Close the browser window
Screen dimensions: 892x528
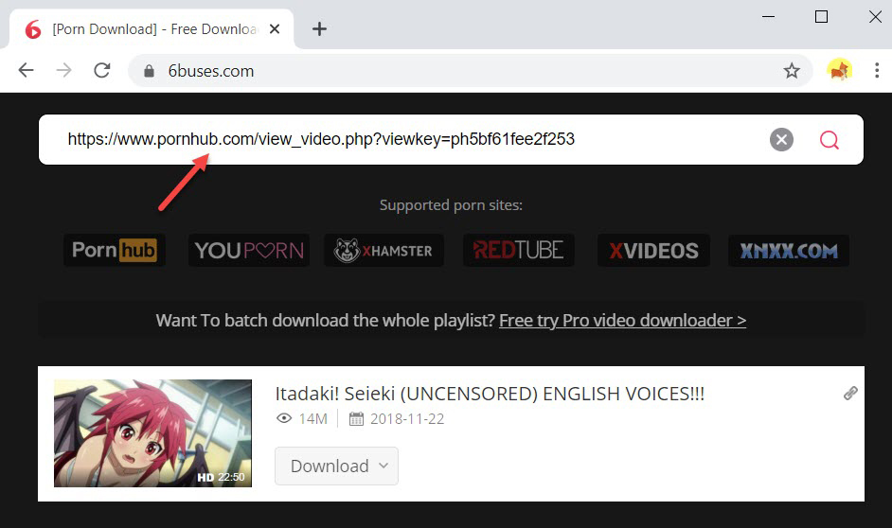[x=875, y=16]
